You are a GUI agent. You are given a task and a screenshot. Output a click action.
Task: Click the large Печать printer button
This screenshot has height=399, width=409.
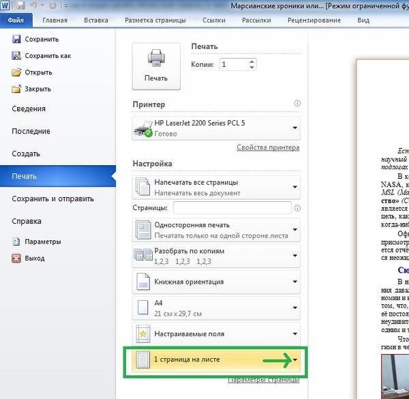coord(156,66)
